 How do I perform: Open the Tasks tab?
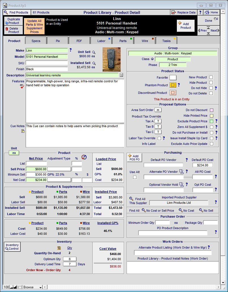pos(166,41)
